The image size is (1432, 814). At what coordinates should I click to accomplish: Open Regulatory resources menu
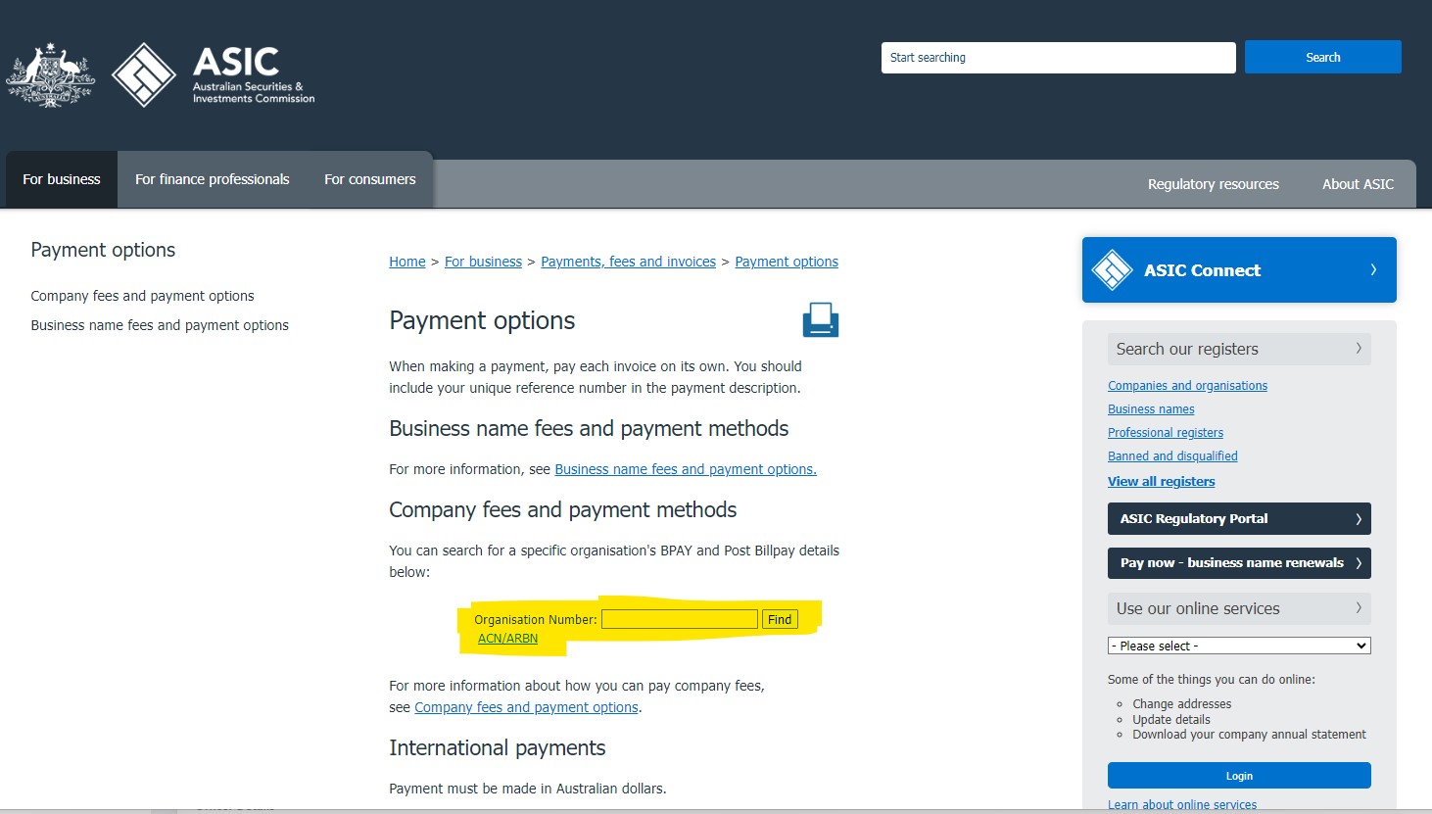tap(1214, 184)
